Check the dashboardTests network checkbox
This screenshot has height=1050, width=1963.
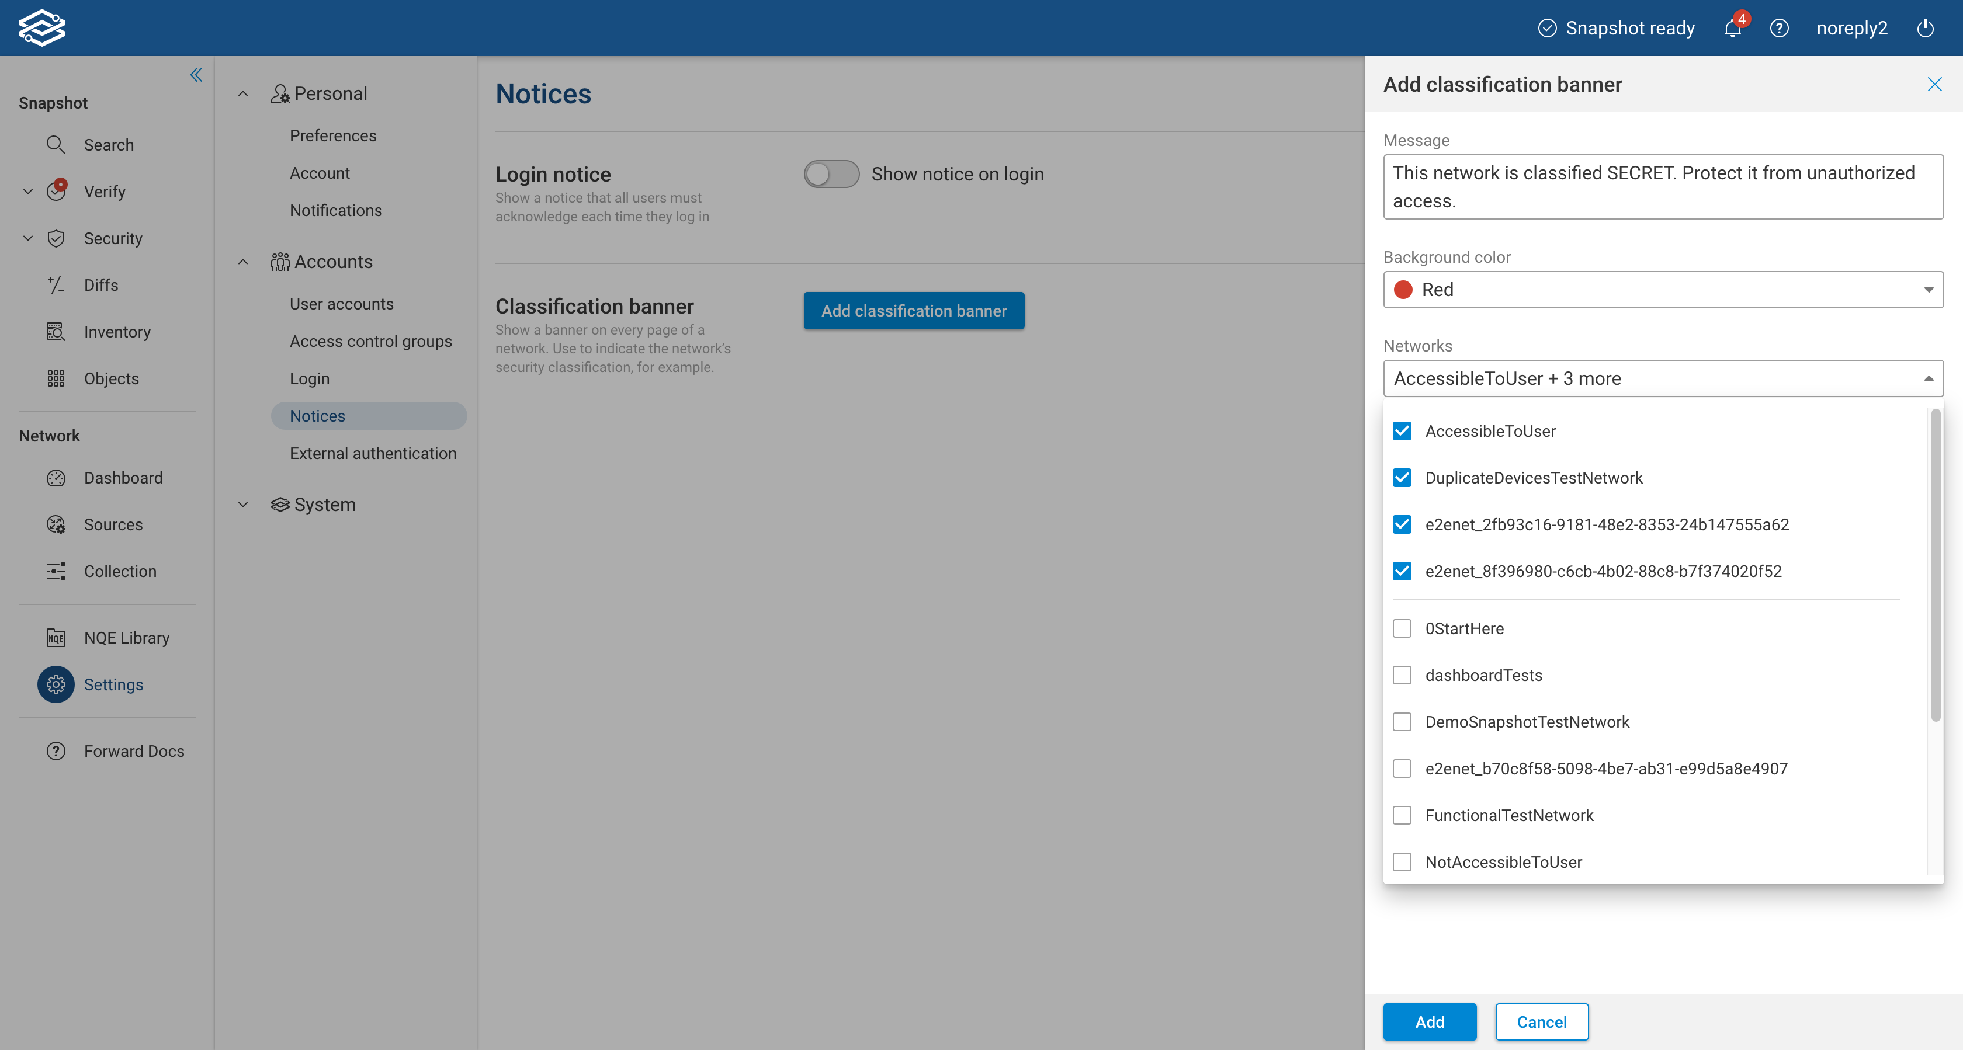click(x=1402, y=675)
